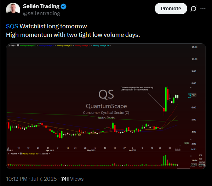The width and height of the screenshot is (212, 186).
Task: Open the QS chart image
Action: (106, 106)
